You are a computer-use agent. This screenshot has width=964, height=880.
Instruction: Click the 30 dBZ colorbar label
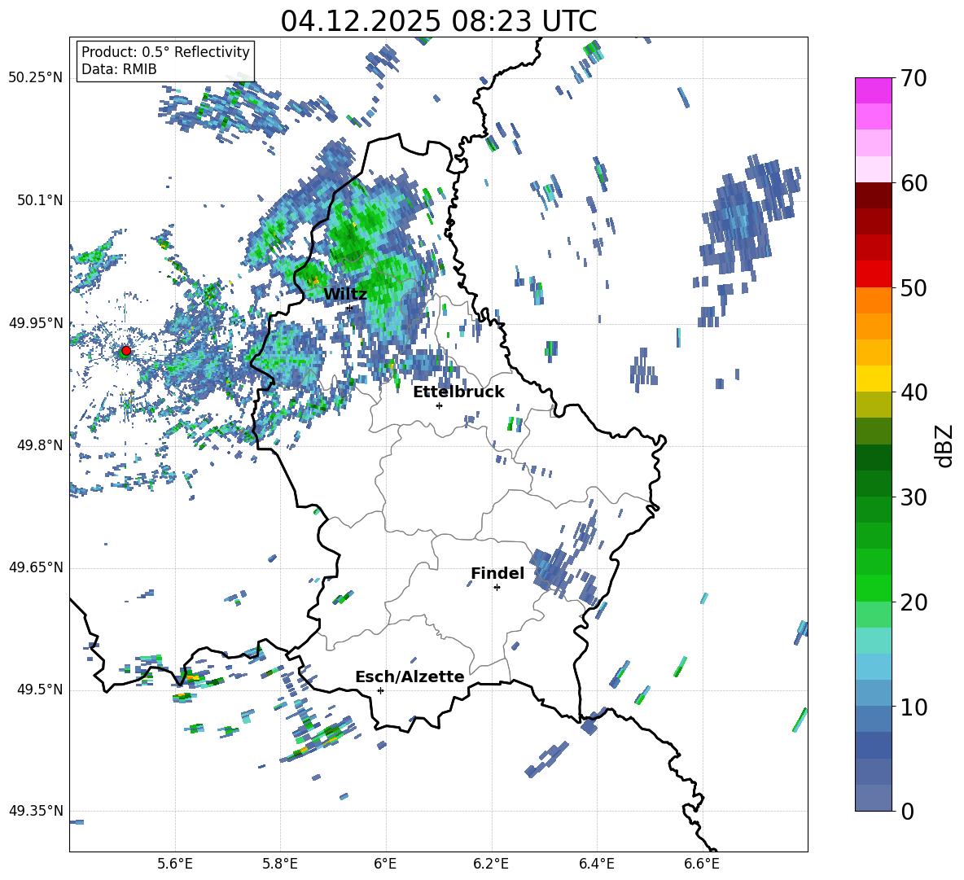pos(914,497)
